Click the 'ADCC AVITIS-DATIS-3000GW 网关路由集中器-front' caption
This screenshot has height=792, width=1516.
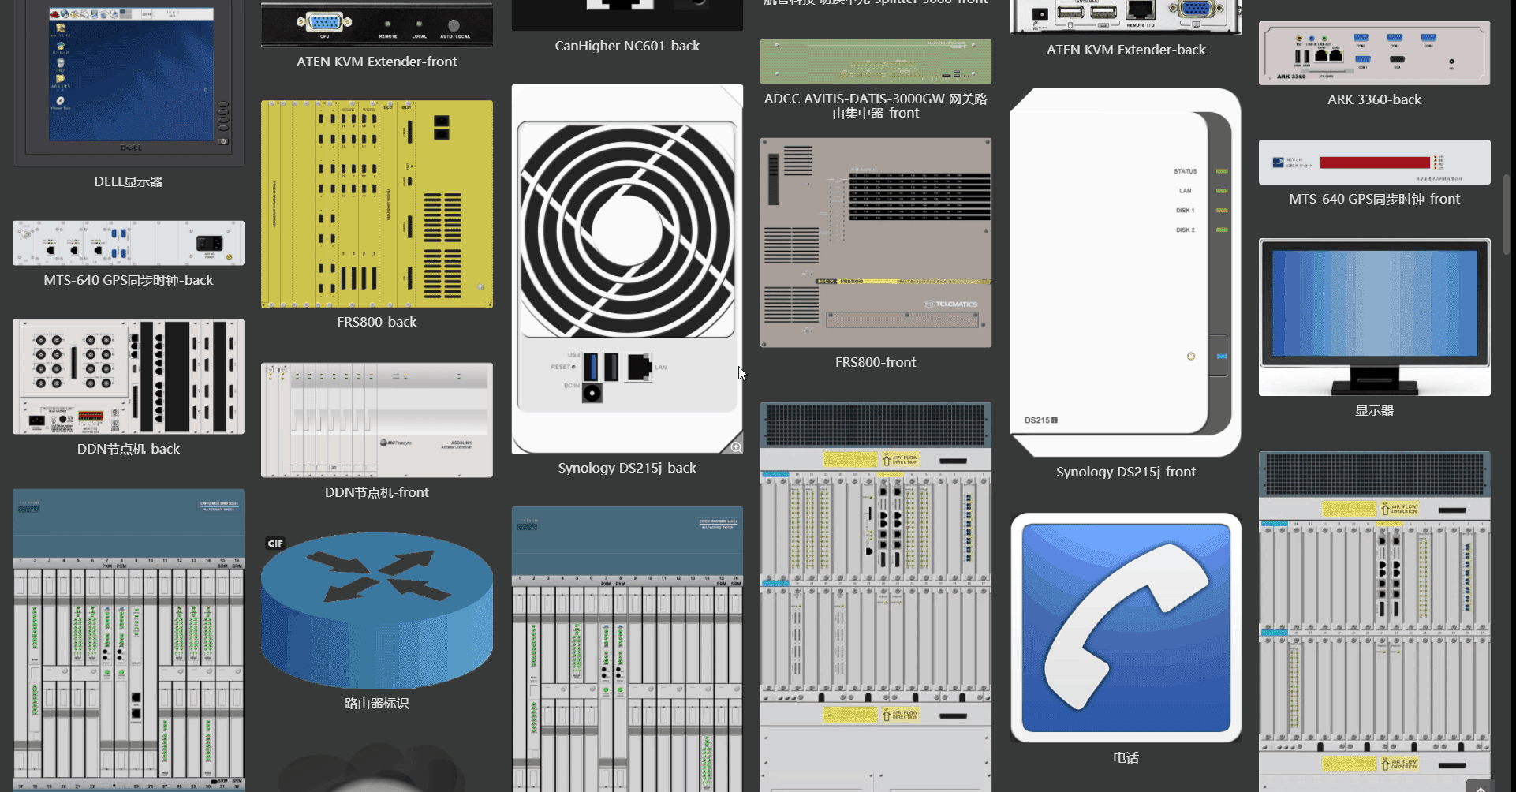pos(876,106)
